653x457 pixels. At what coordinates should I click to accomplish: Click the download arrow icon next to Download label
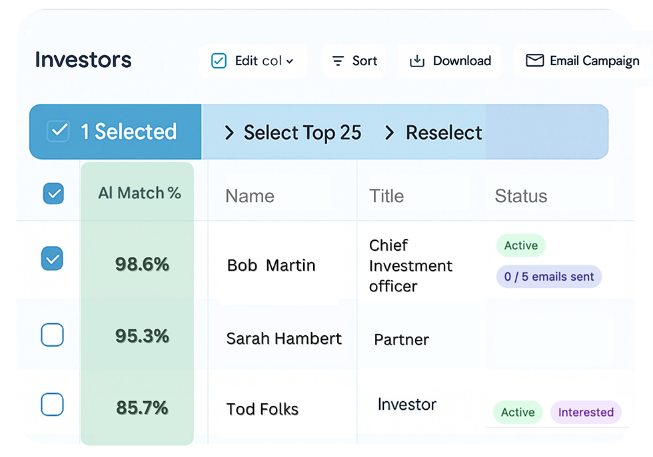pos(418,61)
